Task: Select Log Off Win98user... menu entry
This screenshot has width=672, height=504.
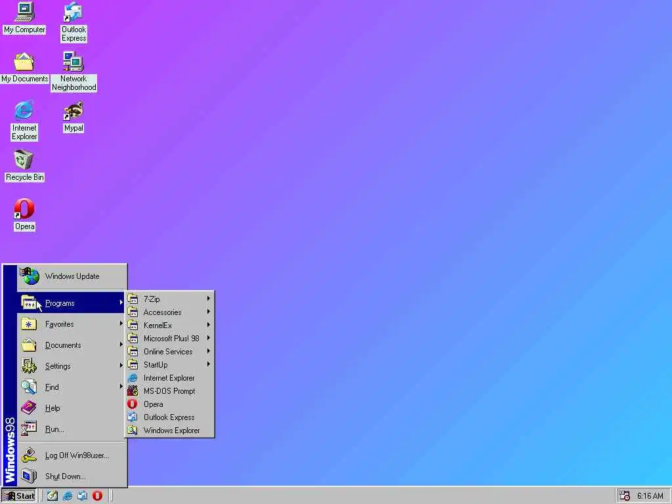Action: (72, 455)
